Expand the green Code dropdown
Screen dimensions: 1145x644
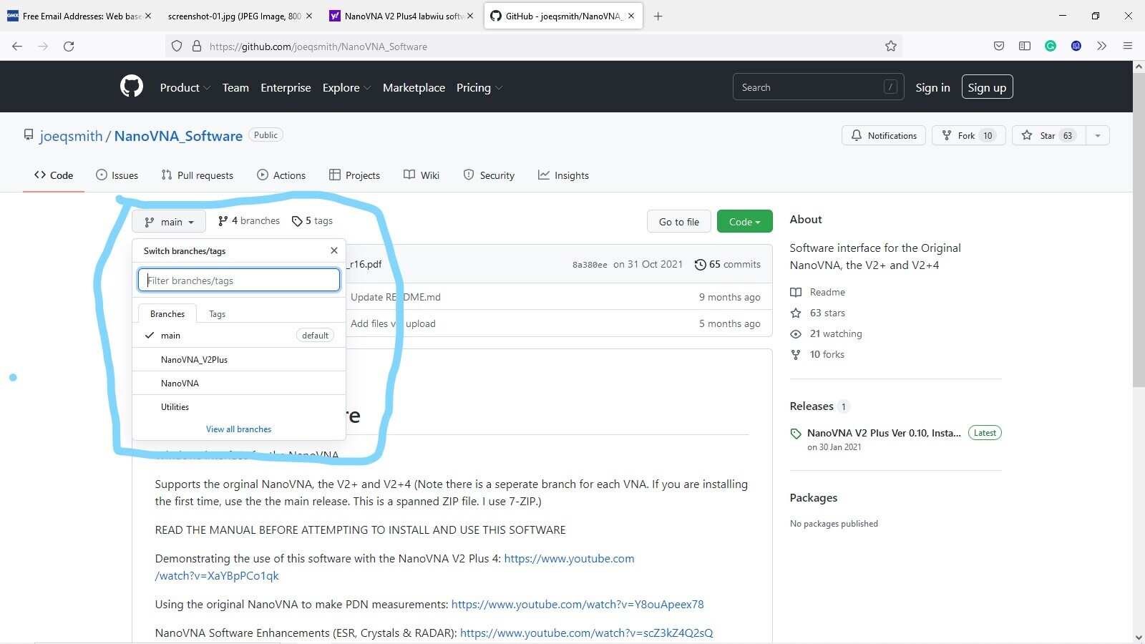tap(744, 222)
